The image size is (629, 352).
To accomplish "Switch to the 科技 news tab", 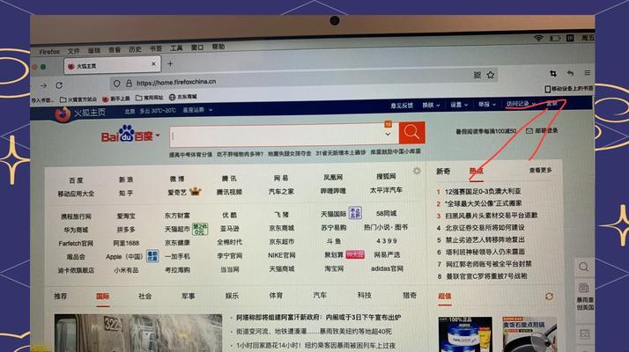I will click(x=364, y=295).
